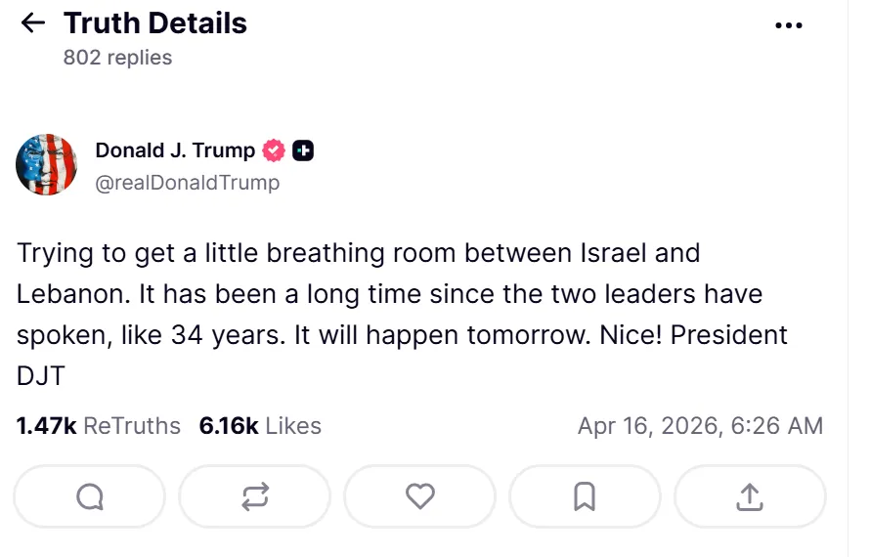Click the Truth Details heading
This screenshot has width=871, height=557.
(x=155, y=23)
